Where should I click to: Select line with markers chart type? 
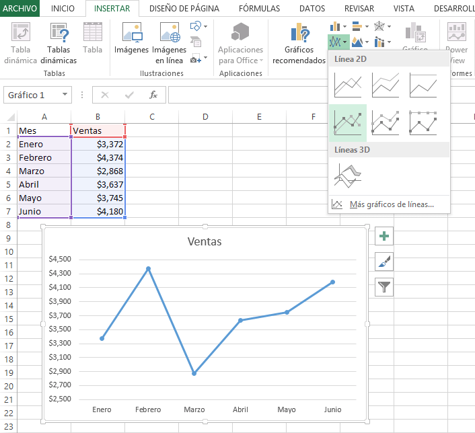348,122
